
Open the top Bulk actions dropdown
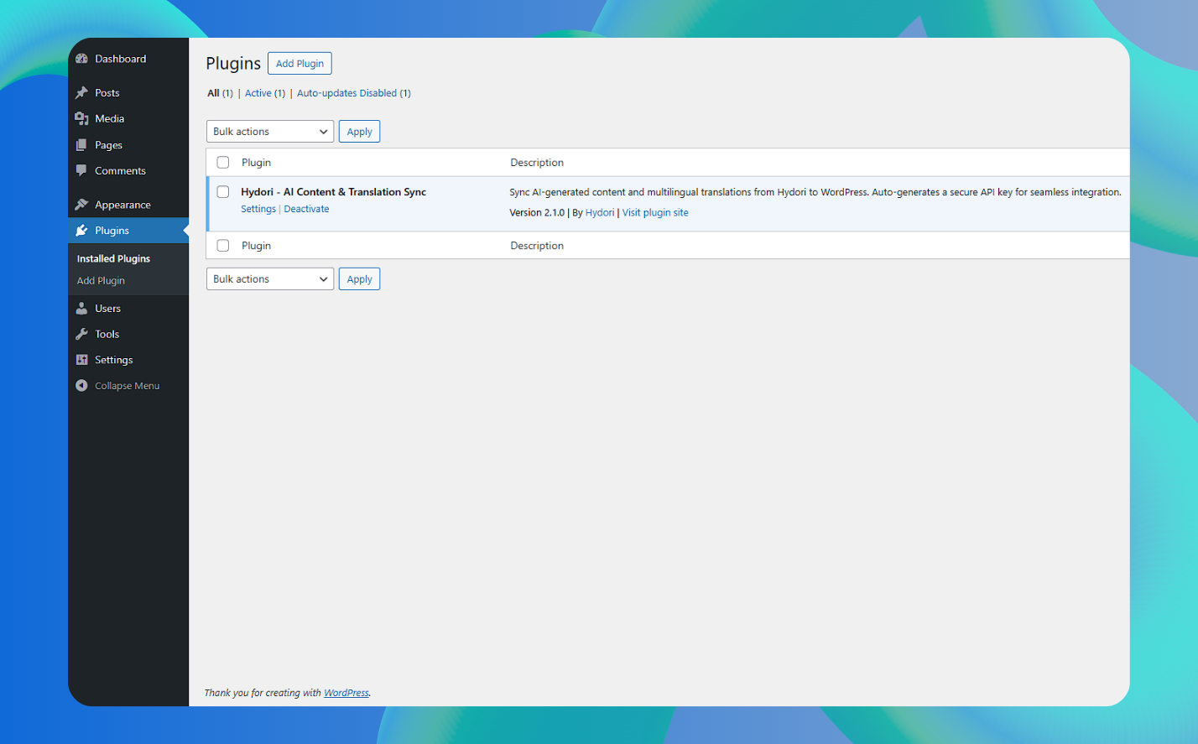(270, 132)
